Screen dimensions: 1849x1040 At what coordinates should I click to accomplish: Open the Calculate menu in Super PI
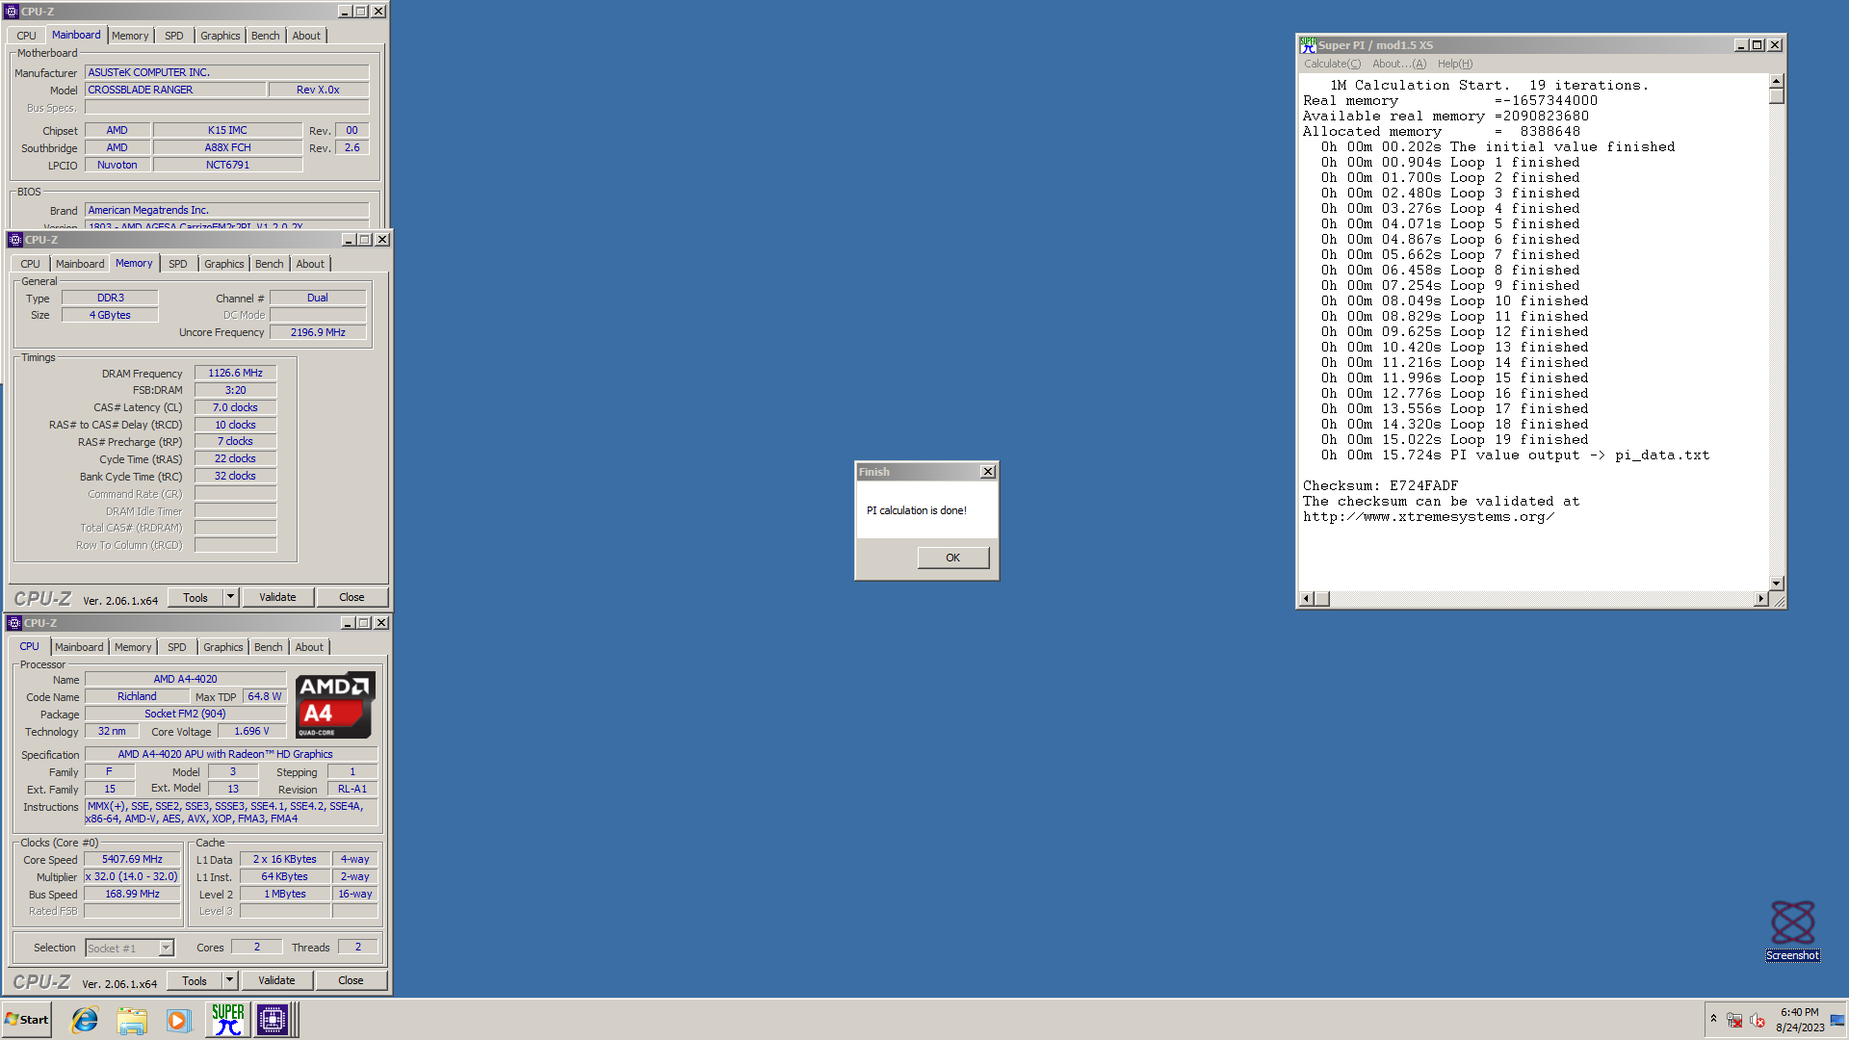click(1332, 64)
